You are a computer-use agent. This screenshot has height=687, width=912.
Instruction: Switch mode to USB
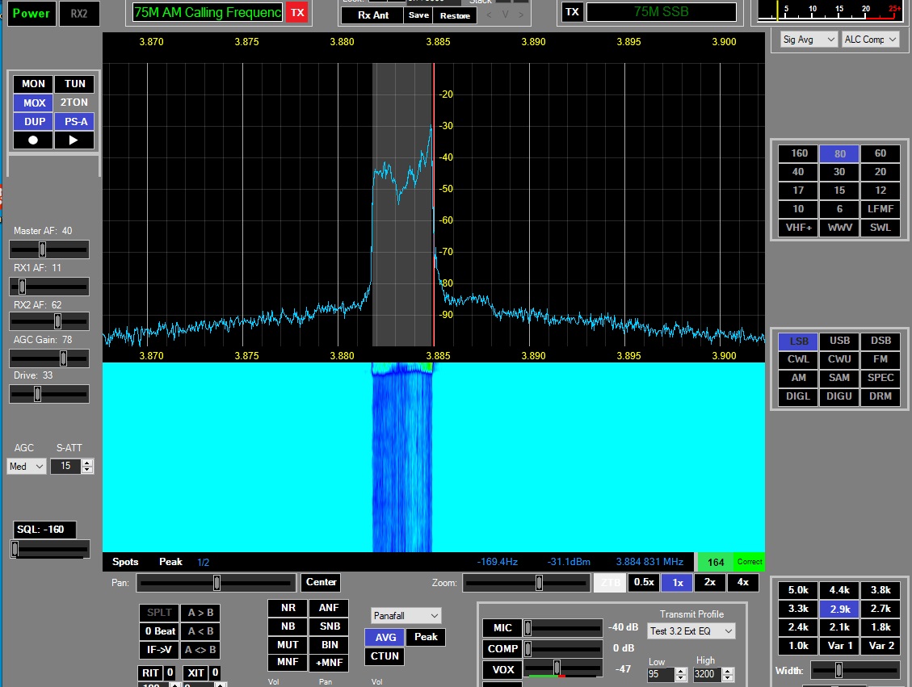tap(839, 341)
